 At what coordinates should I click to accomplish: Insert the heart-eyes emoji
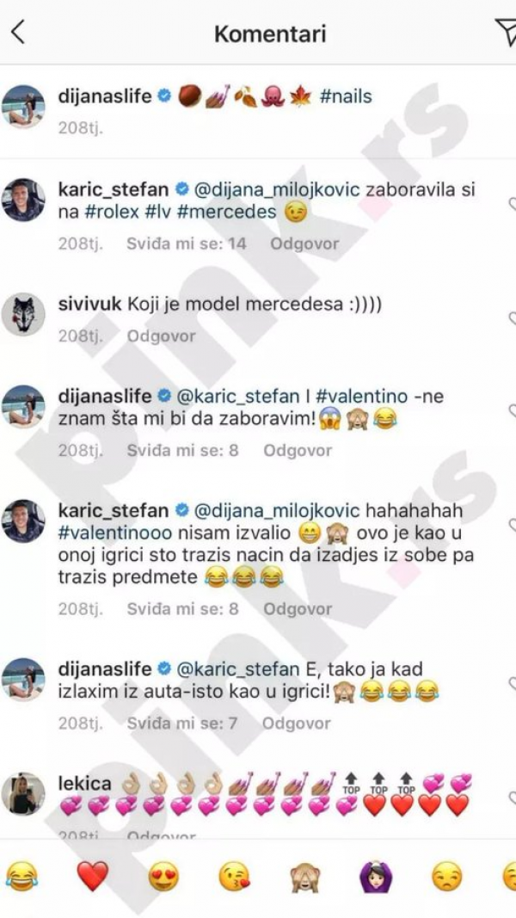click(x=163, y=878)
